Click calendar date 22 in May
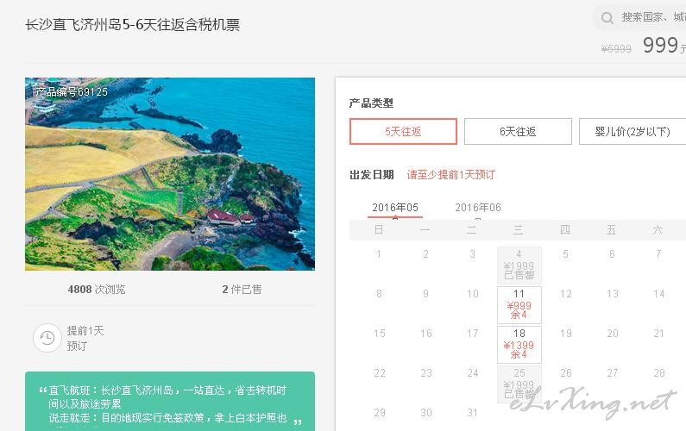The width and height of the screenshot is (686, 431). click(380, 373)
